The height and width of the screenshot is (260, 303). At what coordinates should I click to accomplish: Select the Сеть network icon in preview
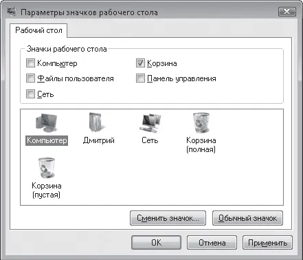tap(150, 122)
